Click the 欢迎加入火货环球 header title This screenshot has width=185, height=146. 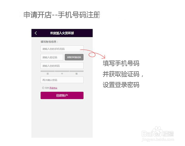(x=62, y=33)
